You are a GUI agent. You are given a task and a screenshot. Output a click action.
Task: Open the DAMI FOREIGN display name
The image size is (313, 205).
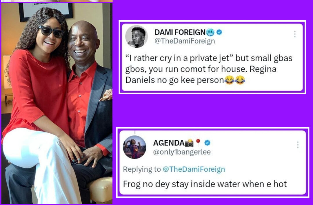[180, 32]
